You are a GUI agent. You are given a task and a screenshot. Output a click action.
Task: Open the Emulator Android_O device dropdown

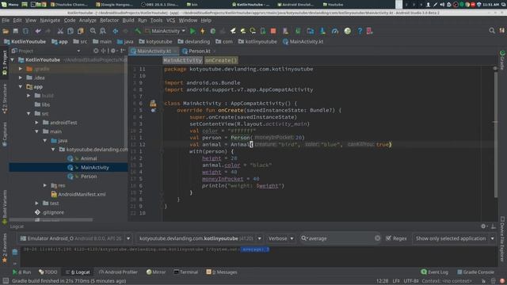click(75, 238)
